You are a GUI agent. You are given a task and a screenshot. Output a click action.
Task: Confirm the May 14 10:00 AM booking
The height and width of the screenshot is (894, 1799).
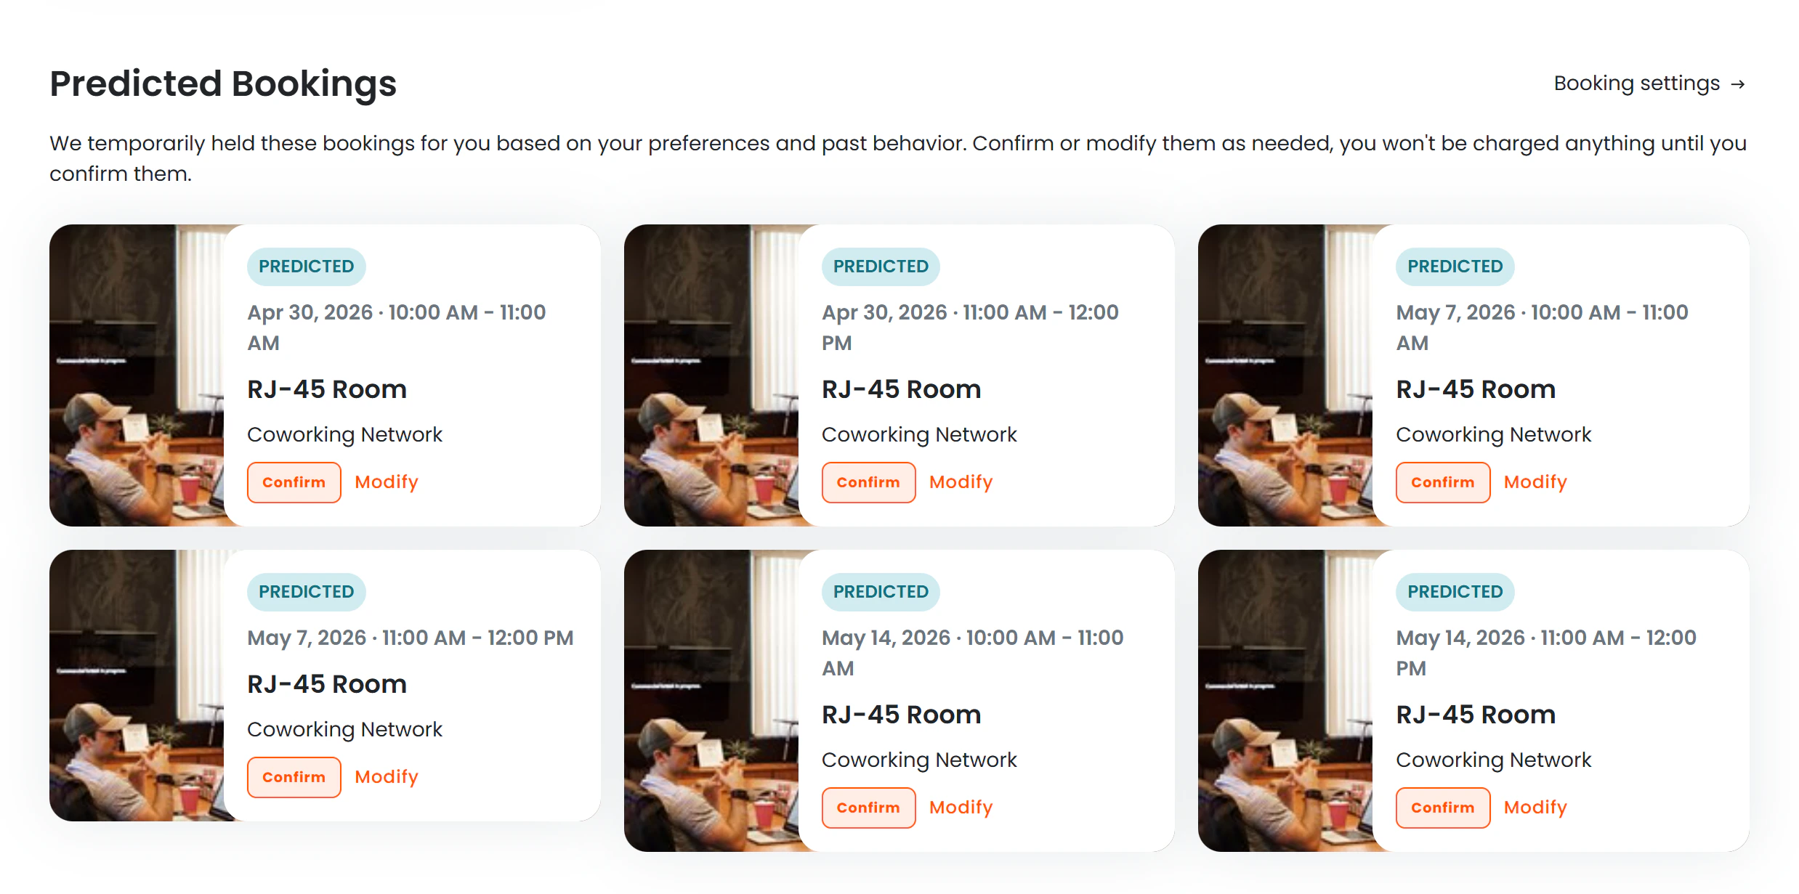point(868,807)
